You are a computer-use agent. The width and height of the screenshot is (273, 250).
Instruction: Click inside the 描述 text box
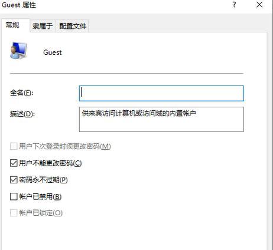tap(161, 119)
